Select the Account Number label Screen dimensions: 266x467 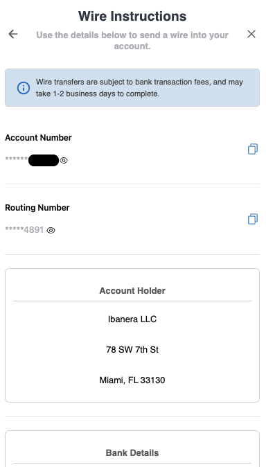pos(38,138)
